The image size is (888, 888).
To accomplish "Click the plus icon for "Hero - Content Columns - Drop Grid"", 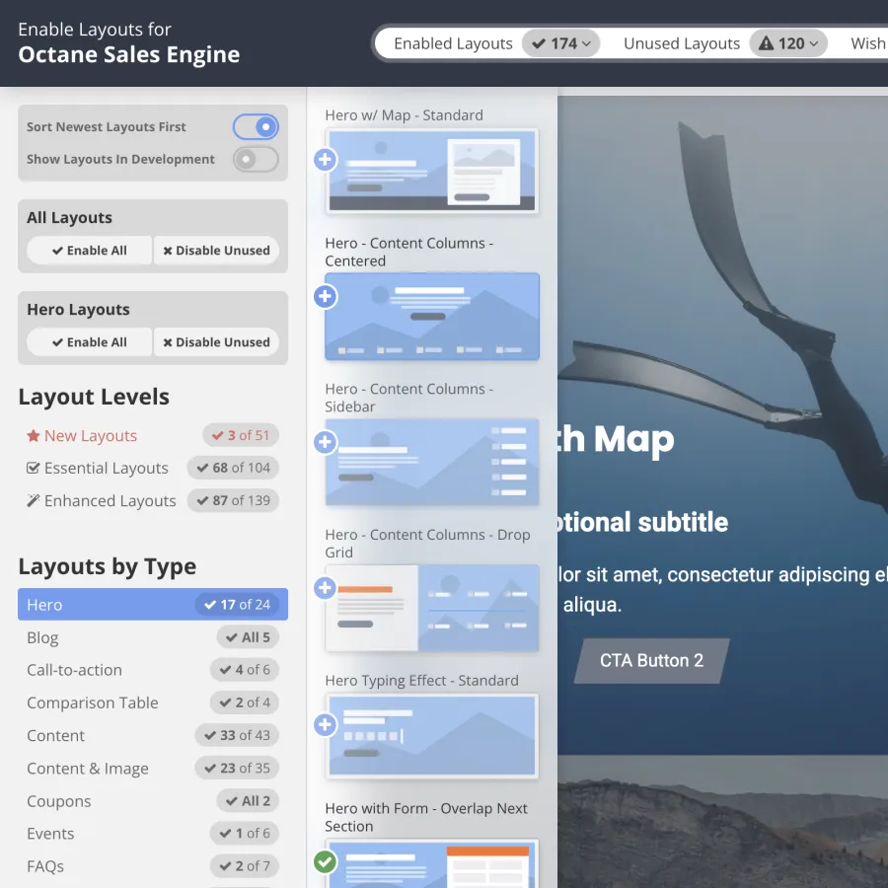I will click(325, 588).
